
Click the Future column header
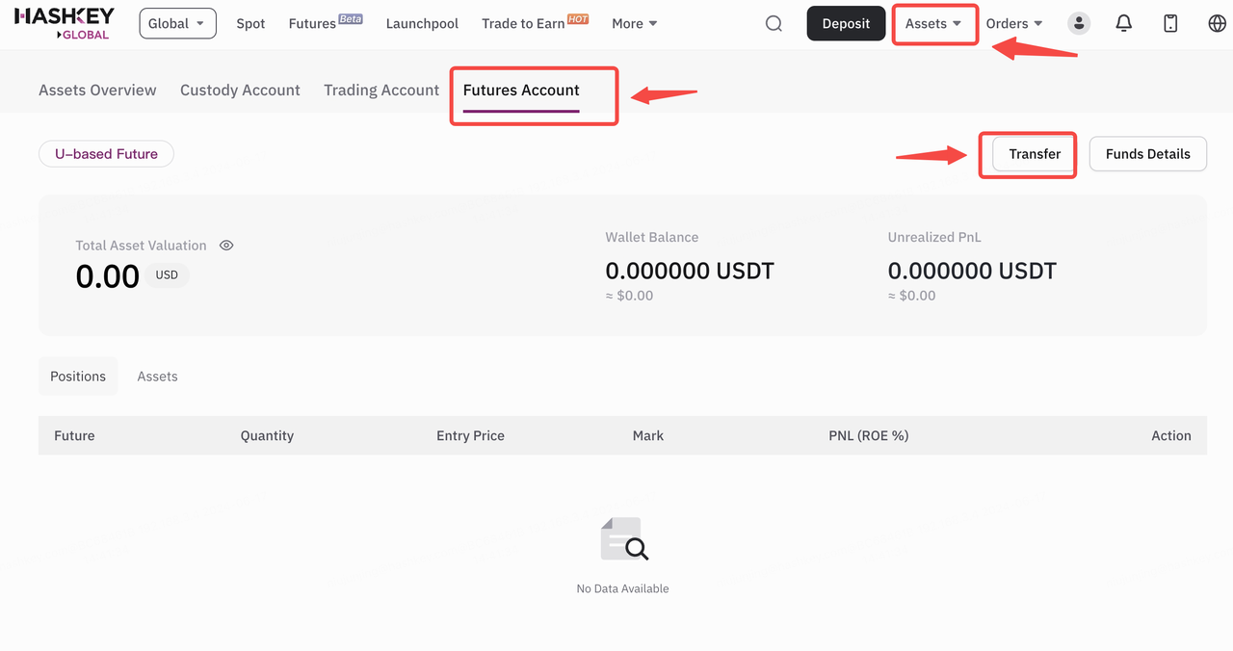[74, 435]
